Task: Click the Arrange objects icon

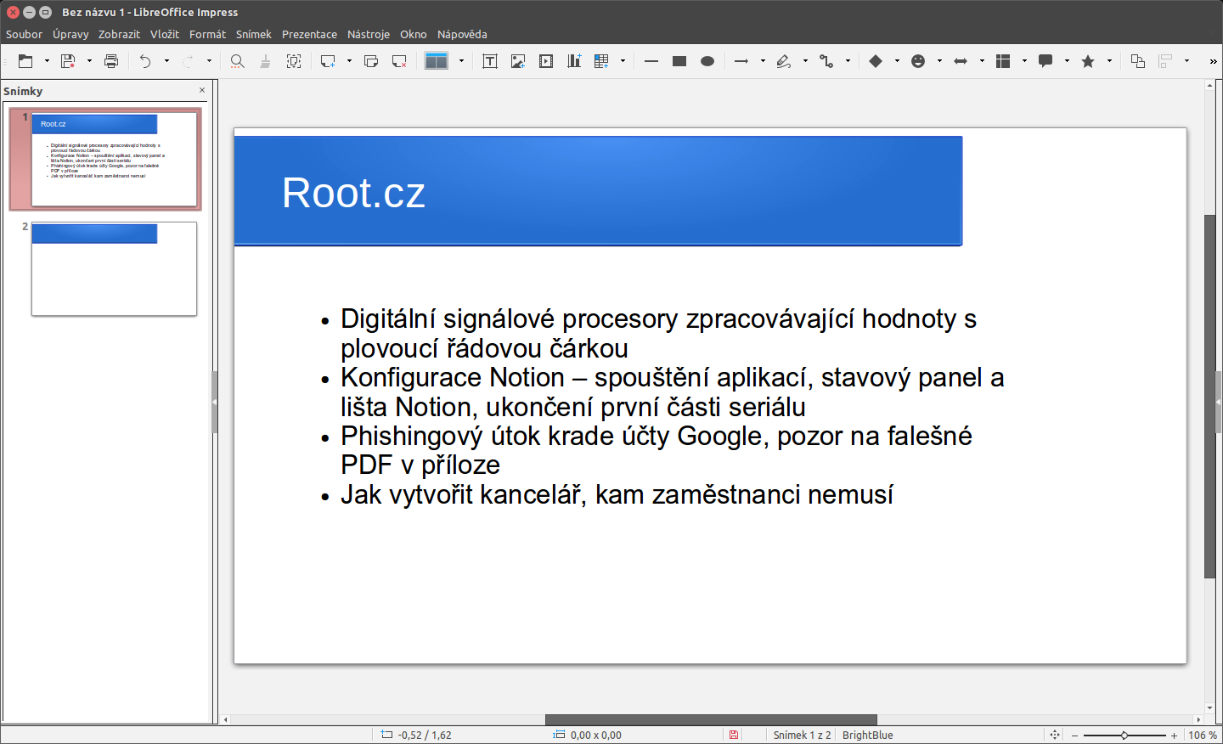Action: 1138,61
